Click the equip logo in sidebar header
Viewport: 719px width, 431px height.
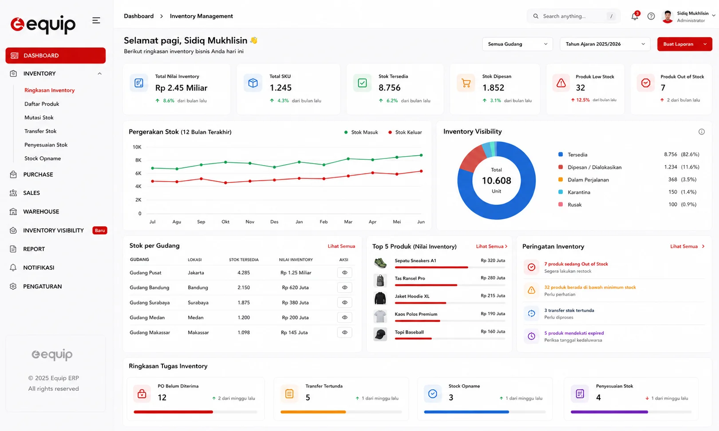43,24
